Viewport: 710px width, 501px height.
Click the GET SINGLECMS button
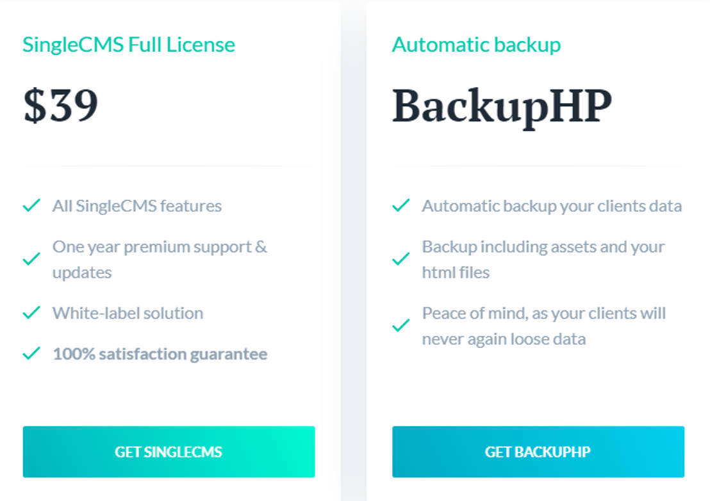pyautogui.click(x=169, y=452)
